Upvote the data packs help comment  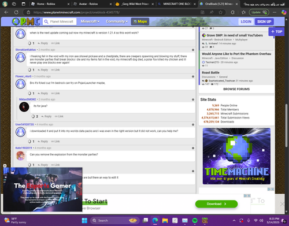tap(29, 142)
